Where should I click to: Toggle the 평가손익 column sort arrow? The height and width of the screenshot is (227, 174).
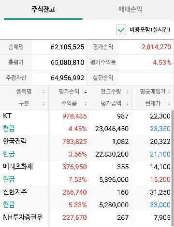click(86, 92)
